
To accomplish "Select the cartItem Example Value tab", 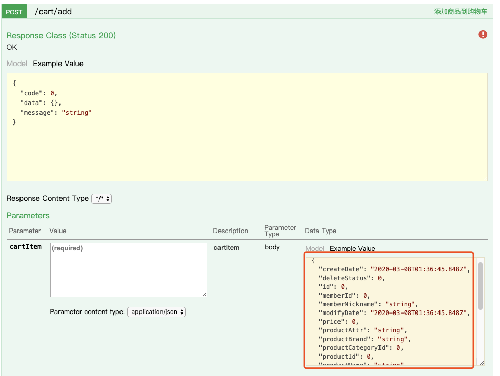I will 352,248.
